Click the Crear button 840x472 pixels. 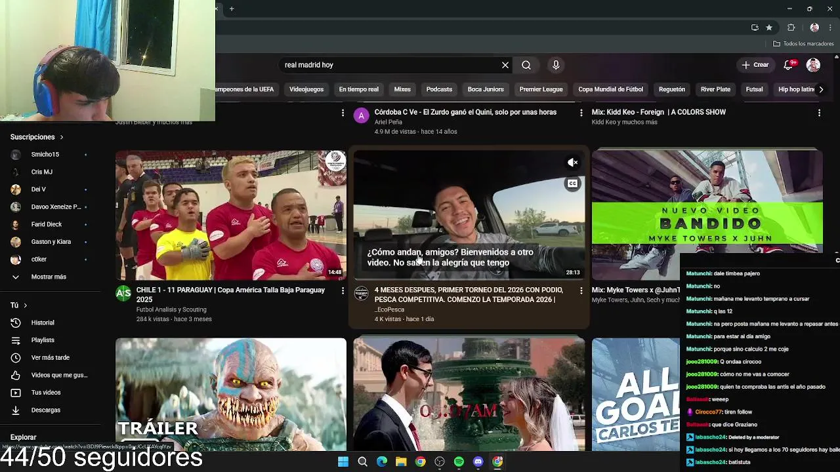click(x=755, y=65)
